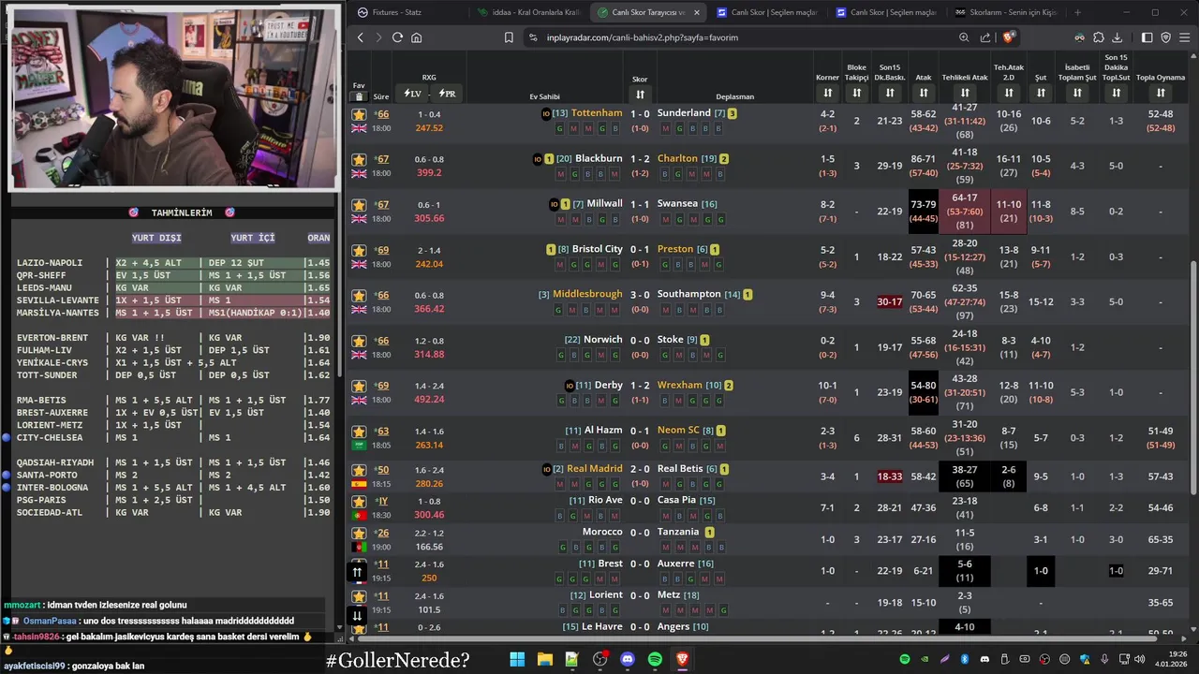Open a new browser tab
The width and height of the screenshot is (1199, 674).
pyautogui.click(x=1077, y=12)
